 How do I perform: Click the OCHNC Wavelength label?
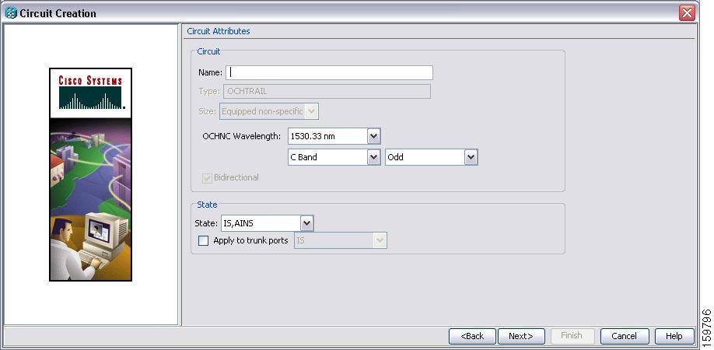tap(241, 136)
